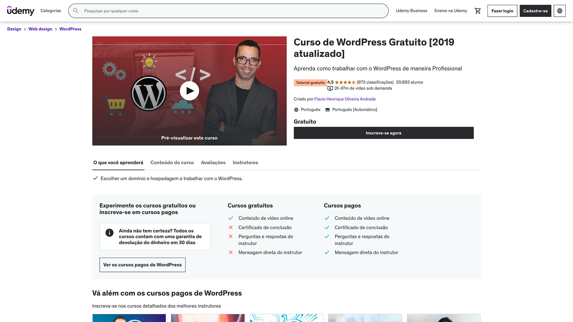The image size is (573, 322).
Task: Open the Categorias menu
Action: [x=51, y=11]
